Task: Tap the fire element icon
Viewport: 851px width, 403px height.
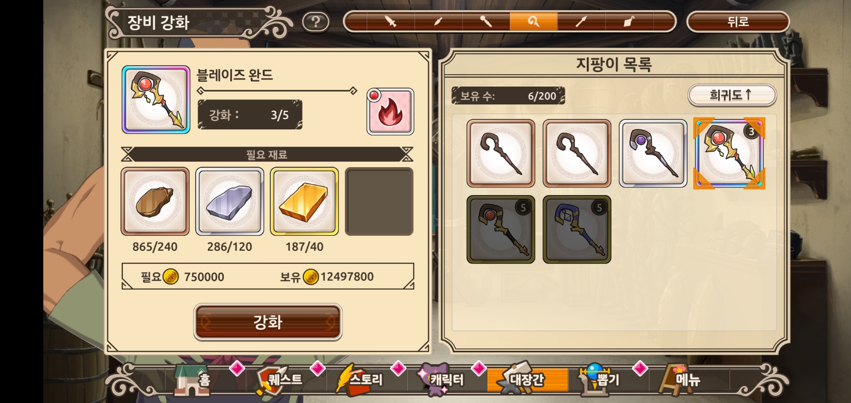Action: click(390, 112)
